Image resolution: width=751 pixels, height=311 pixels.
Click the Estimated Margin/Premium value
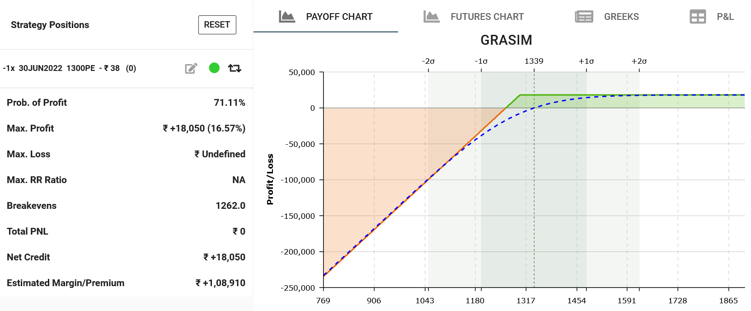[x=220, y=283]
